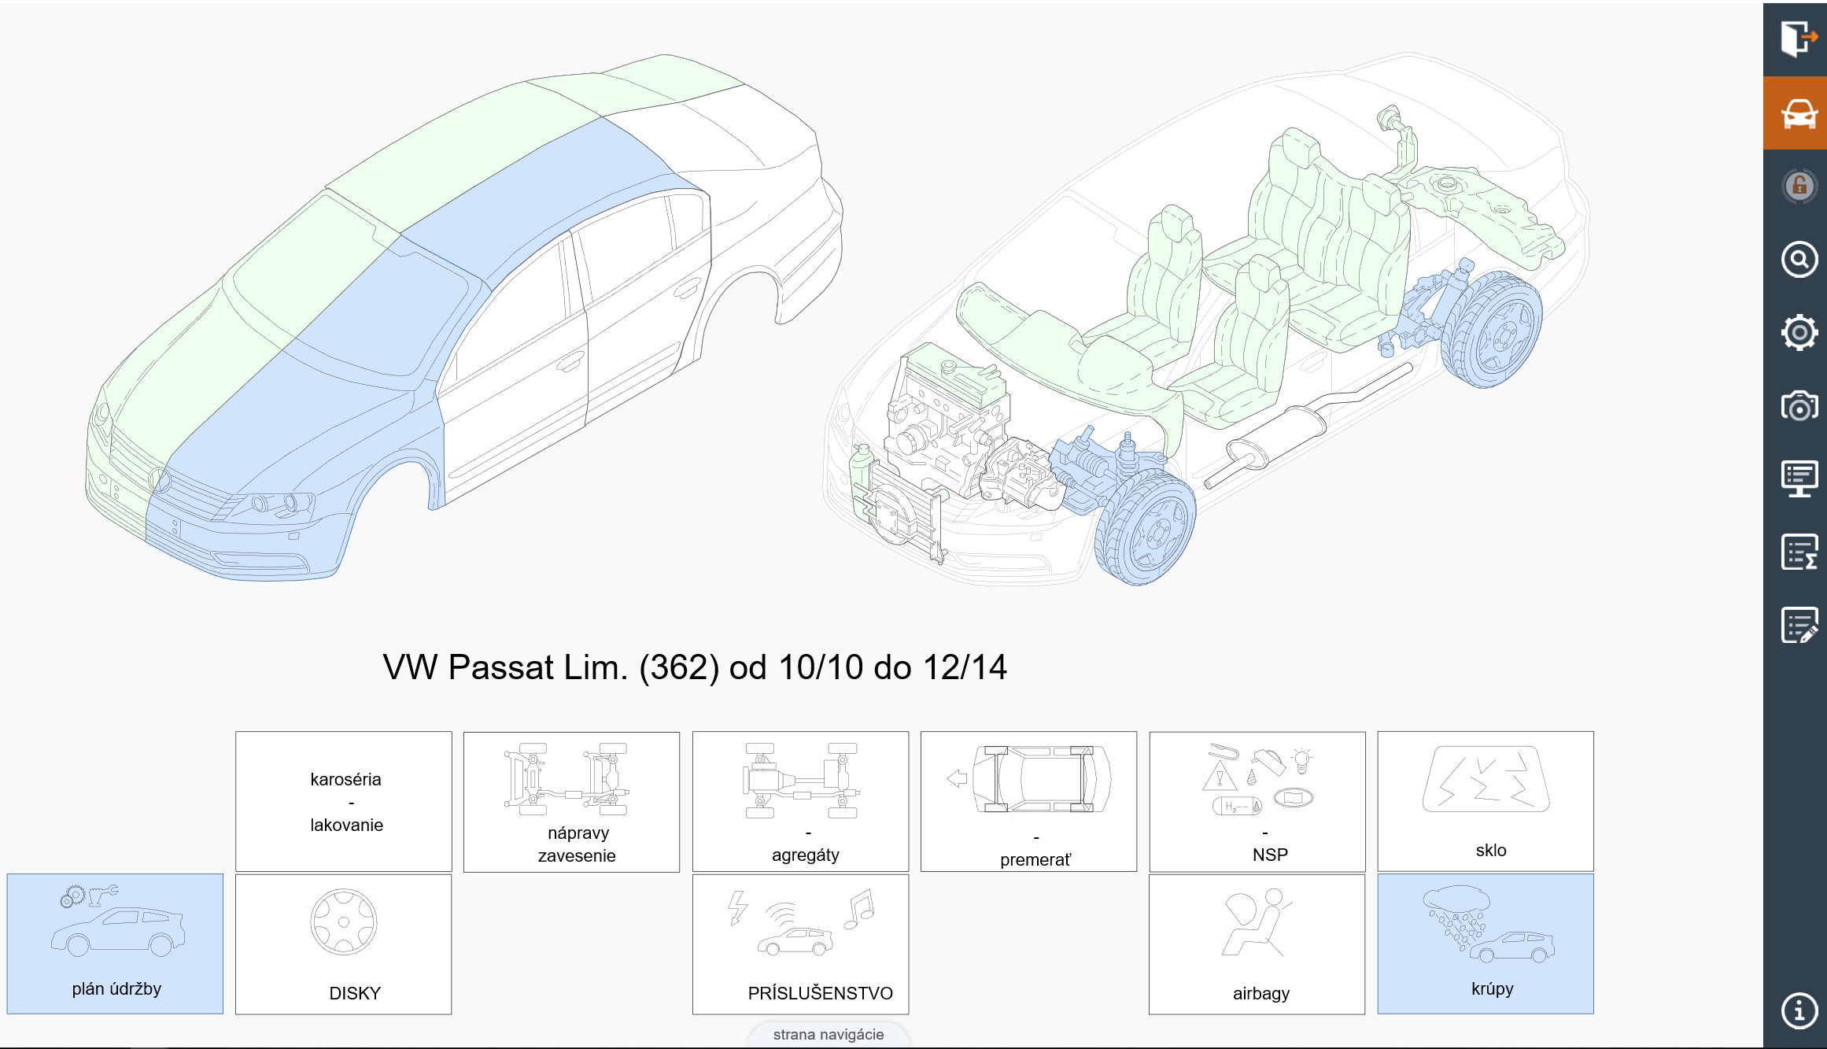Open the NSP tile
The width and height of the screenshot is (1827, 1049).
click(x=1257, y=801)
